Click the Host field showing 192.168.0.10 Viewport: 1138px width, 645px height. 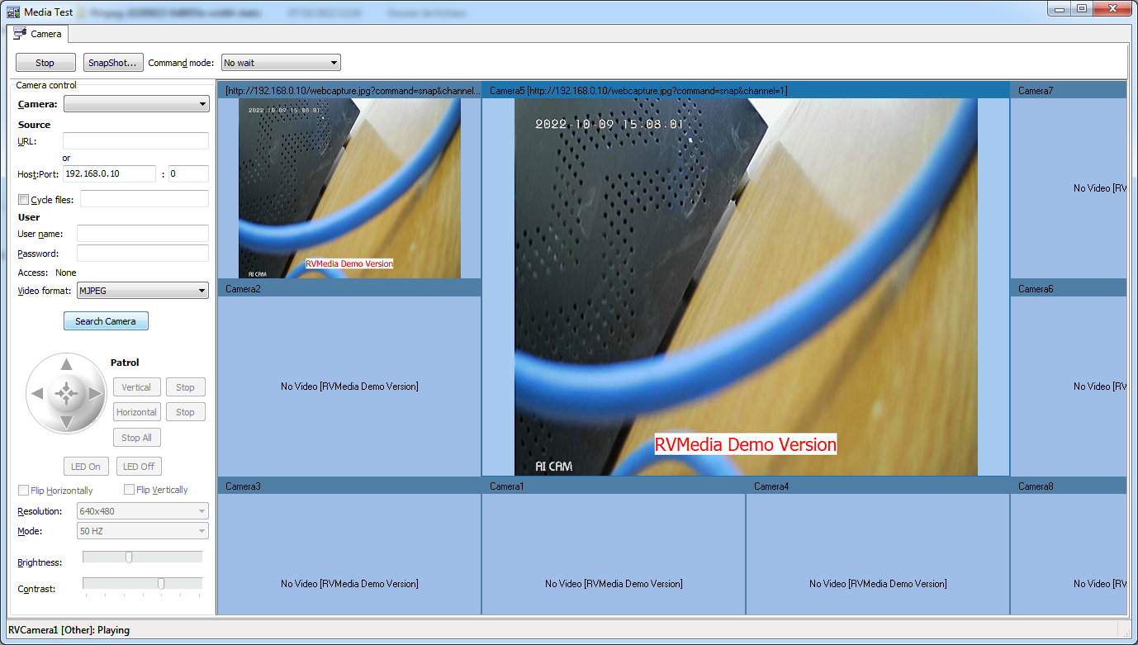tap(109, 174)
